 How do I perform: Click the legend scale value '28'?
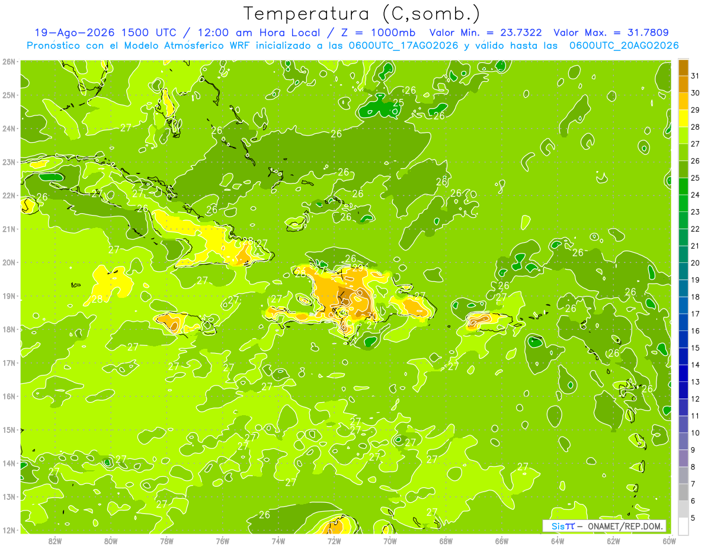pyautogui.click(x=695, y=127)
